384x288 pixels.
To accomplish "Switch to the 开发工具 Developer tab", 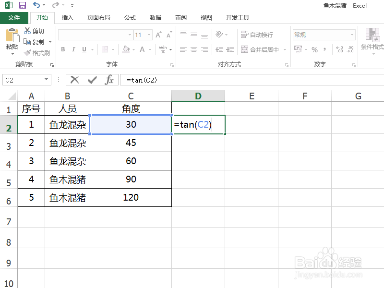I will pyautogui.click(x=237, y=18).
